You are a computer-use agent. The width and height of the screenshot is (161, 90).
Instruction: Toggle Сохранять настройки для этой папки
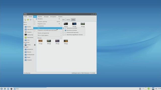click(x=34, y=30)
